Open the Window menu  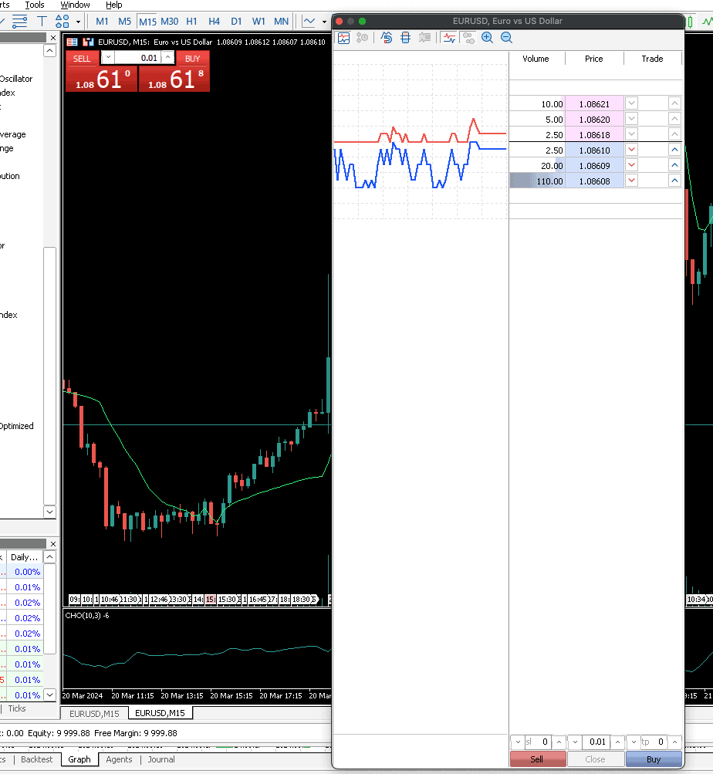click(x=75, y=5)
